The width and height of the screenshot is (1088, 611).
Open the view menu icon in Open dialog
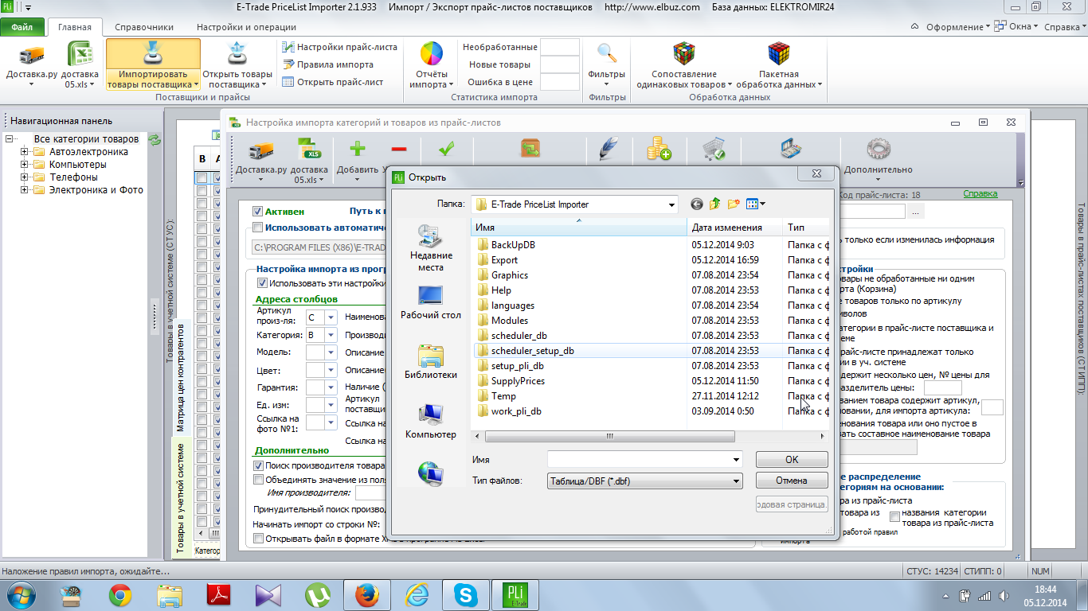click(756, 204)
